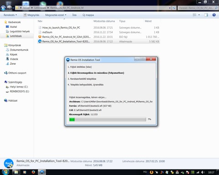
Task: Close the Remix OS Installation Tool dialog
Action: tap(151, 59)
